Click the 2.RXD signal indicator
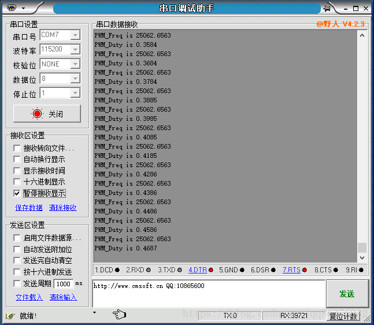This screenshot has height=325, width=374. point(139,270)
